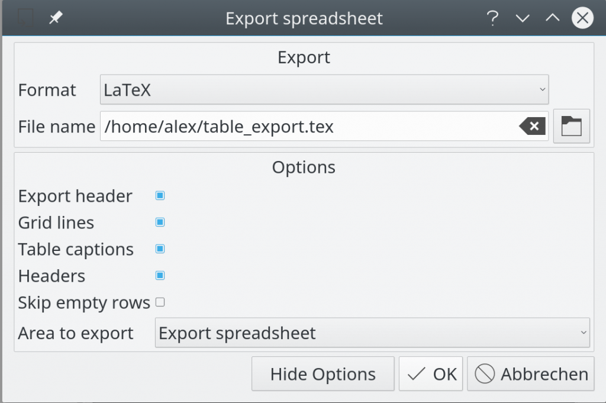
Task: Open the Format dropdown showing LaTeX
Action: coord(324,89)
